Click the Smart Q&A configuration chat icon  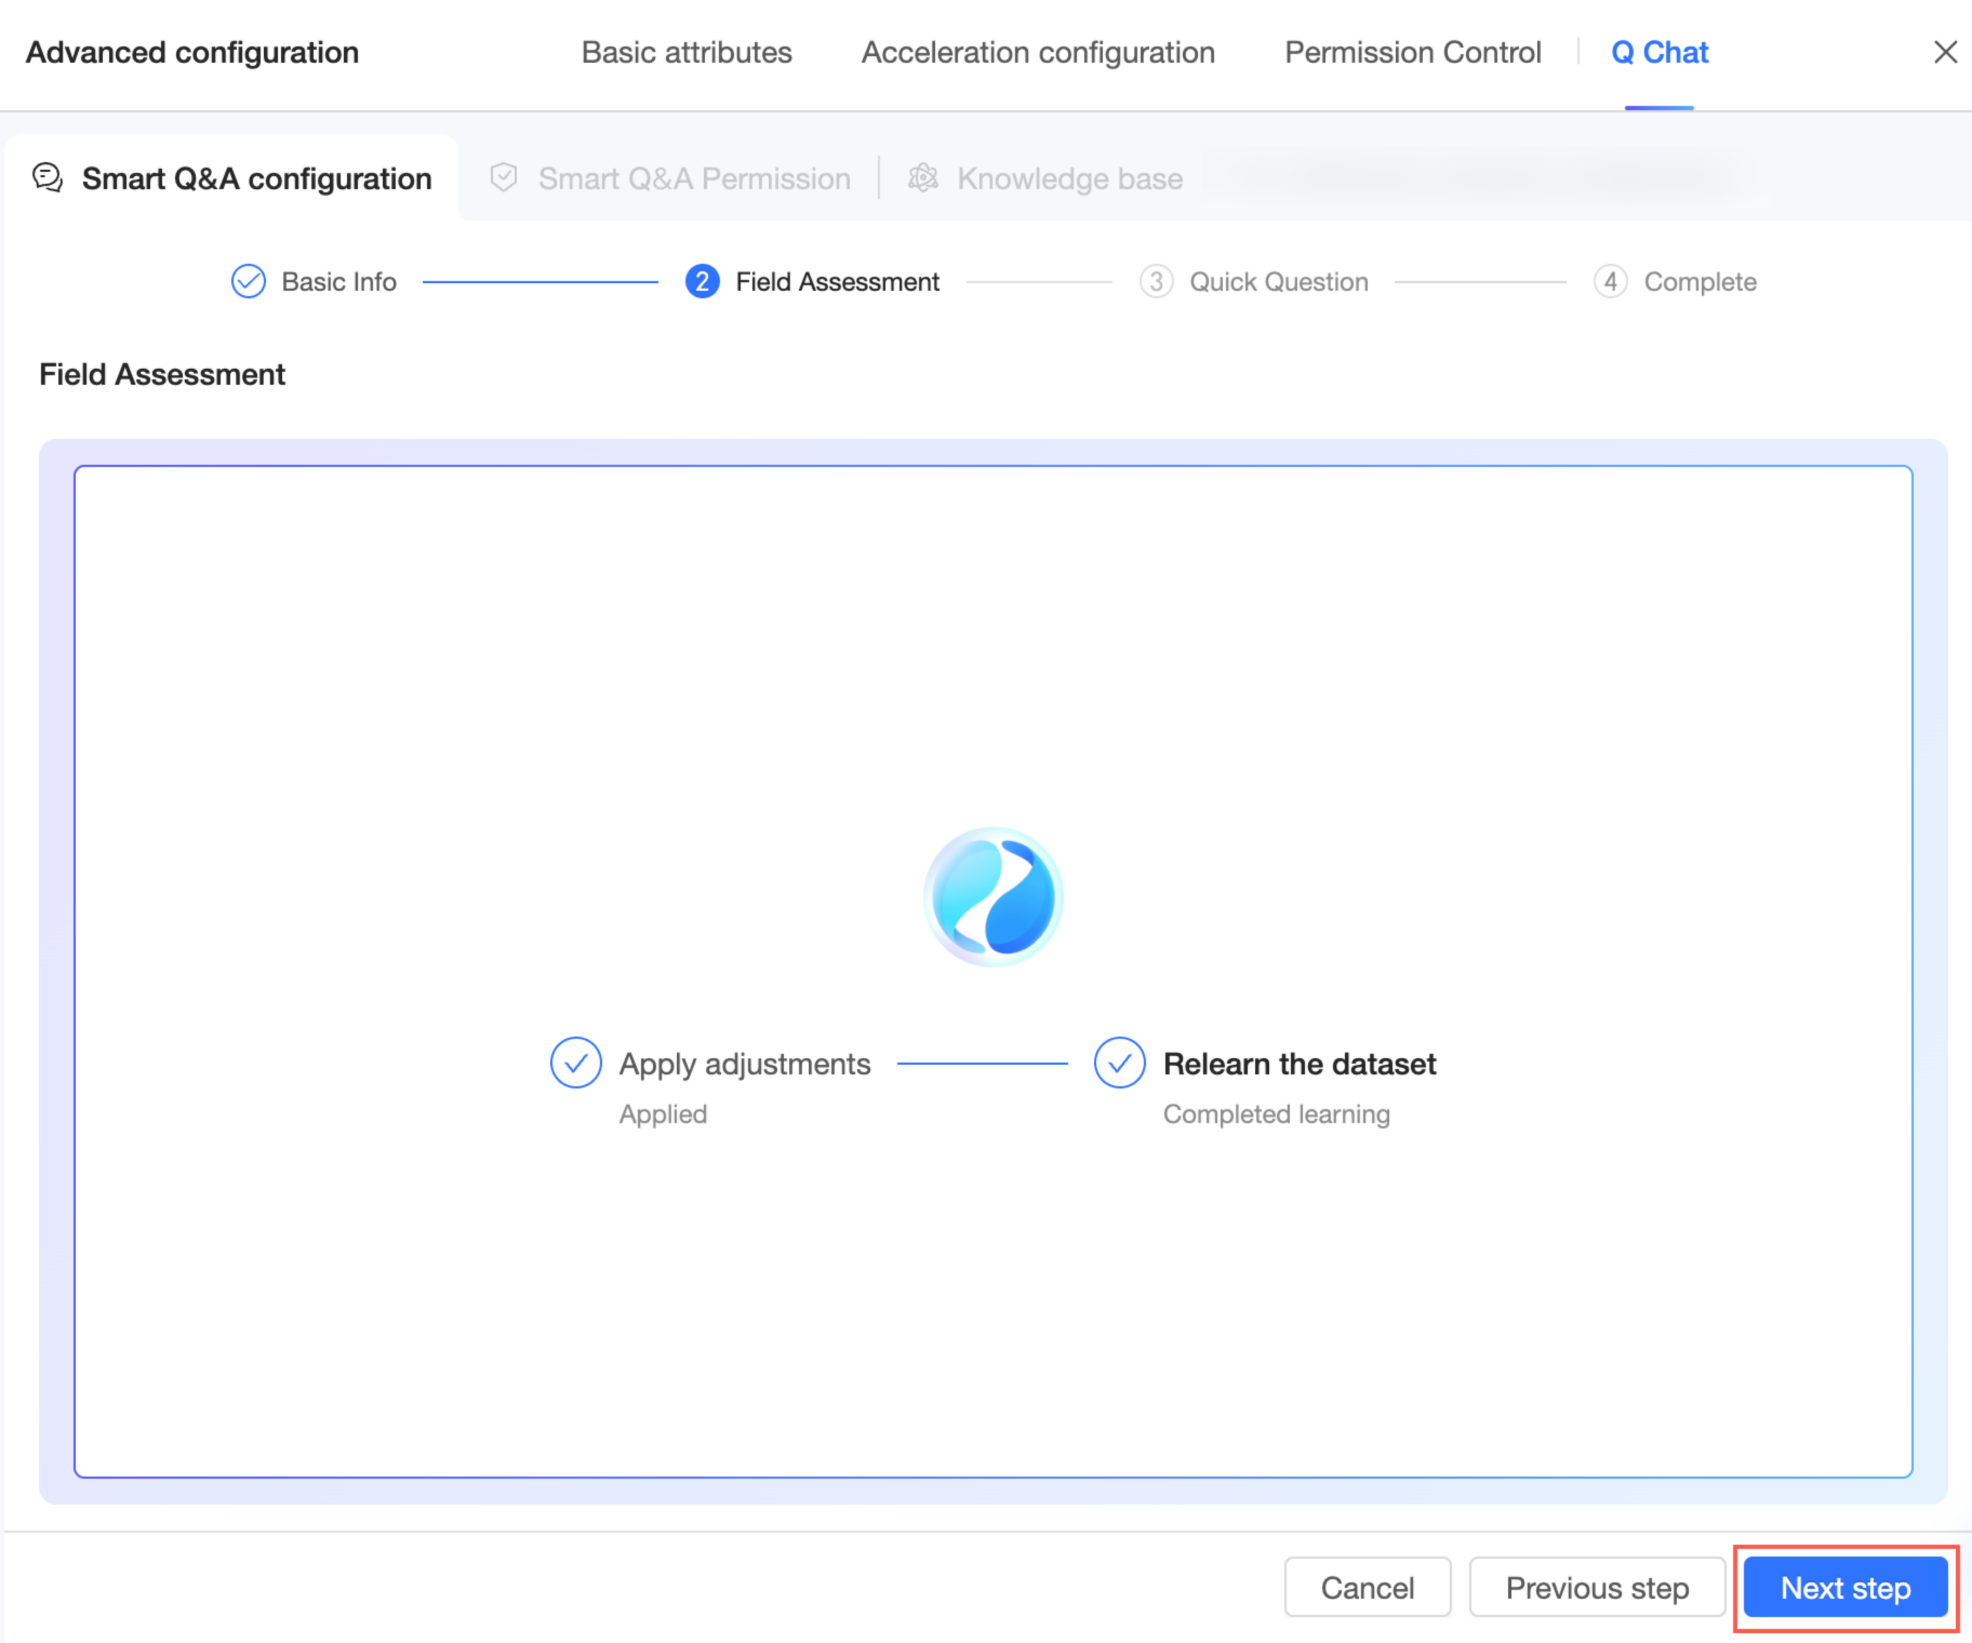pyautogui.click(x=47, y=177)
